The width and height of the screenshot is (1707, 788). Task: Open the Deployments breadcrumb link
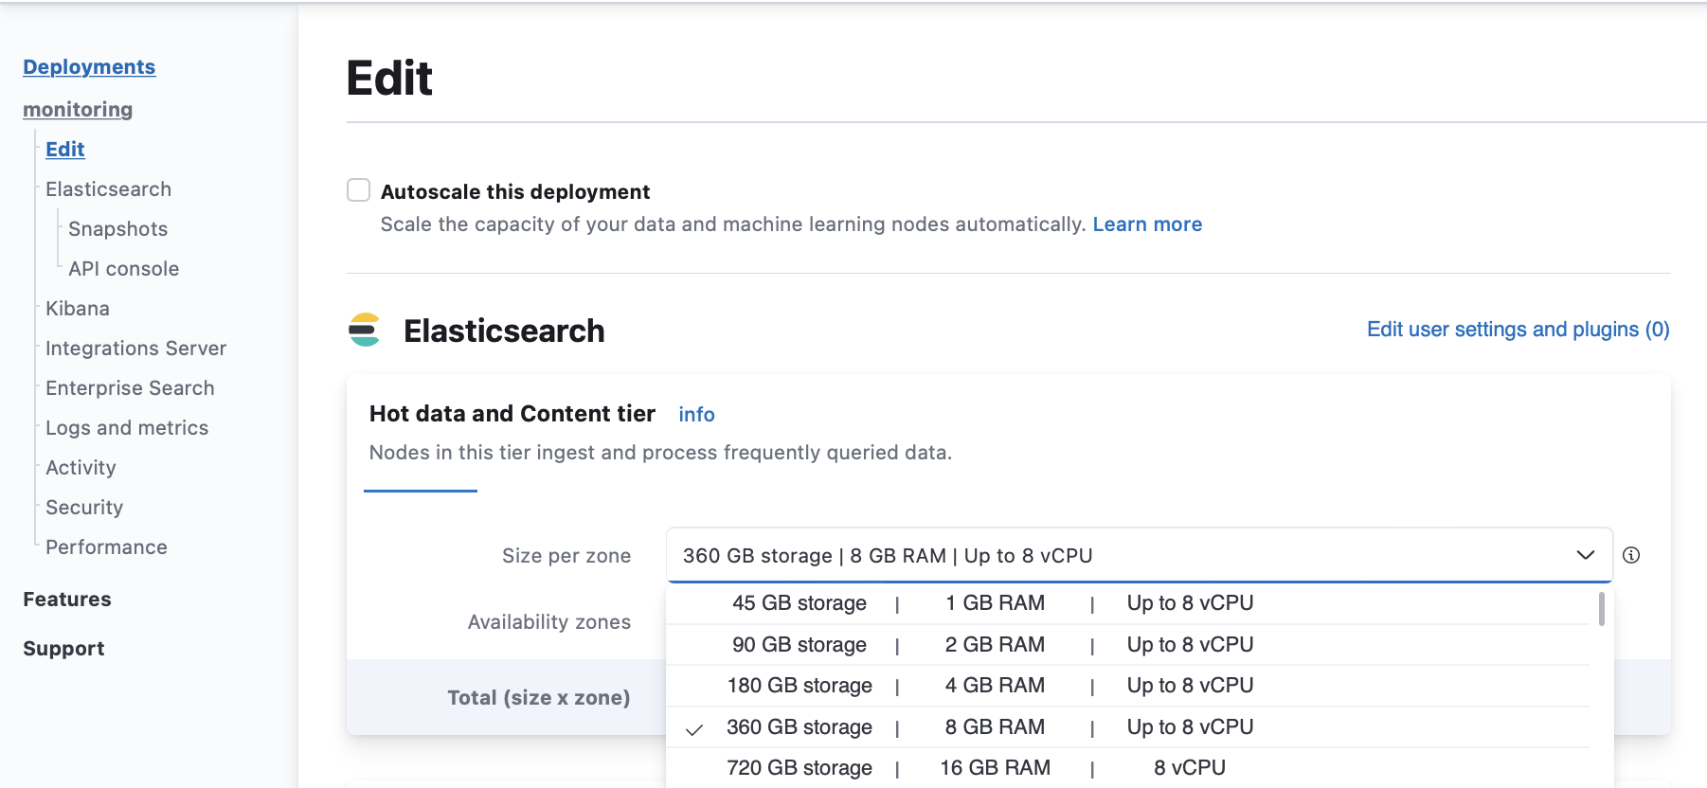[x=89, y=67]
